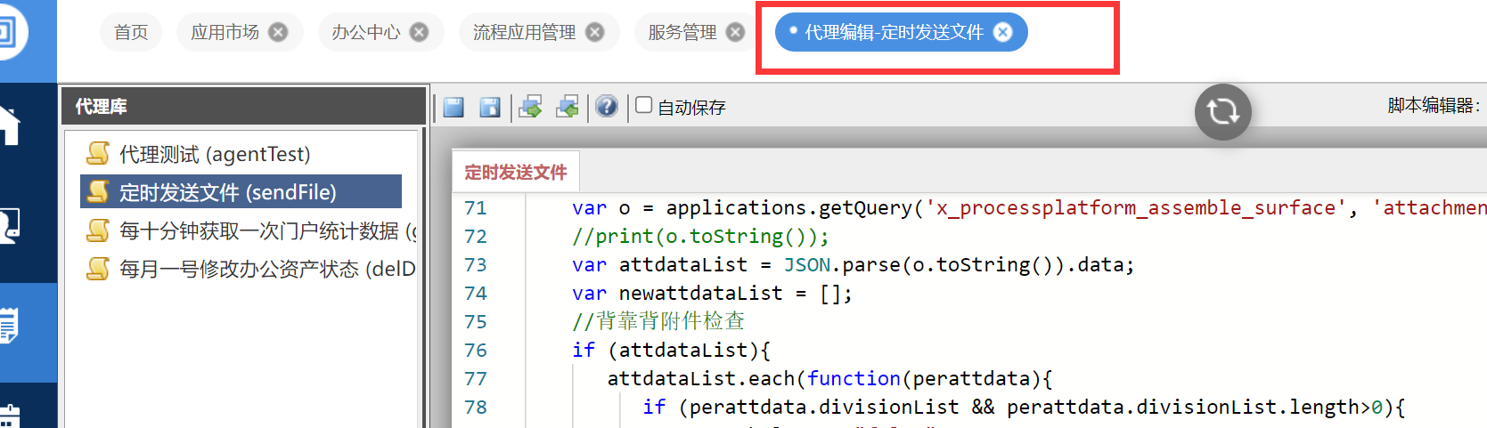Click the home icon in the left sidebar
The width and height of the screenshot is (1487, 428).
[x=10, y=125]
